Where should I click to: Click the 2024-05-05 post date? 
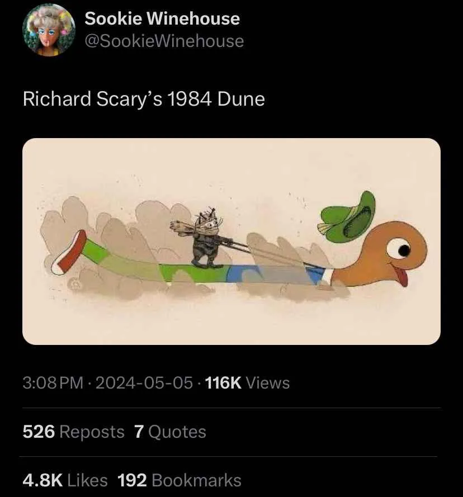click(x=144, y=382)
